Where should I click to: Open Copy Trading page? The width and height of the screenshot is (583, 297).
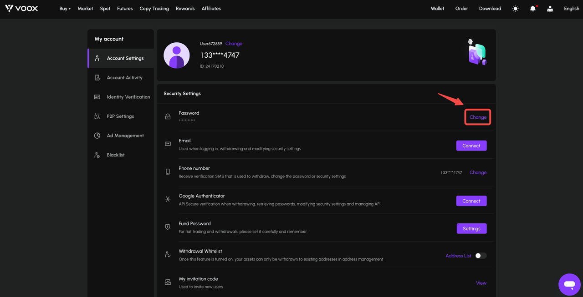tap(154, 9)
